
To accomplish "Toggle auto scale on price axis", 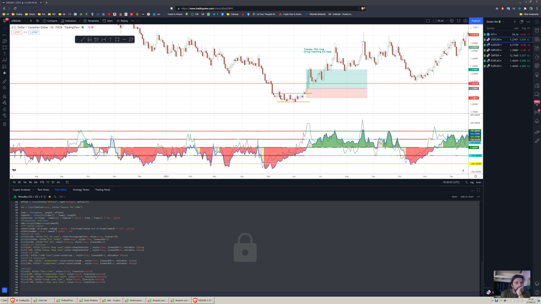I will [x=478, y=182].
